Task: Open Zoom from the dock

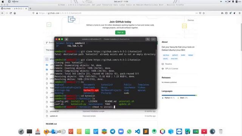Action: pos(121,131)
